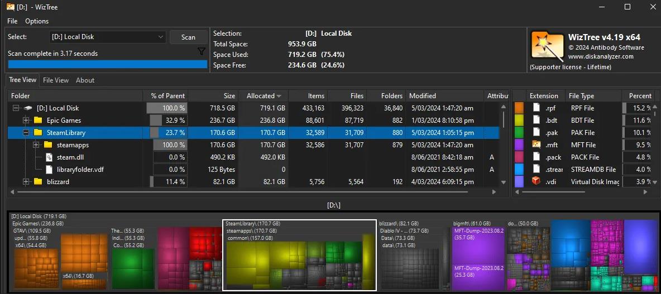Image resolution: width=661 pixels, height=294 pixels.
Task: Click the WizTree title bar app icon
Action: tap(11, 7)
